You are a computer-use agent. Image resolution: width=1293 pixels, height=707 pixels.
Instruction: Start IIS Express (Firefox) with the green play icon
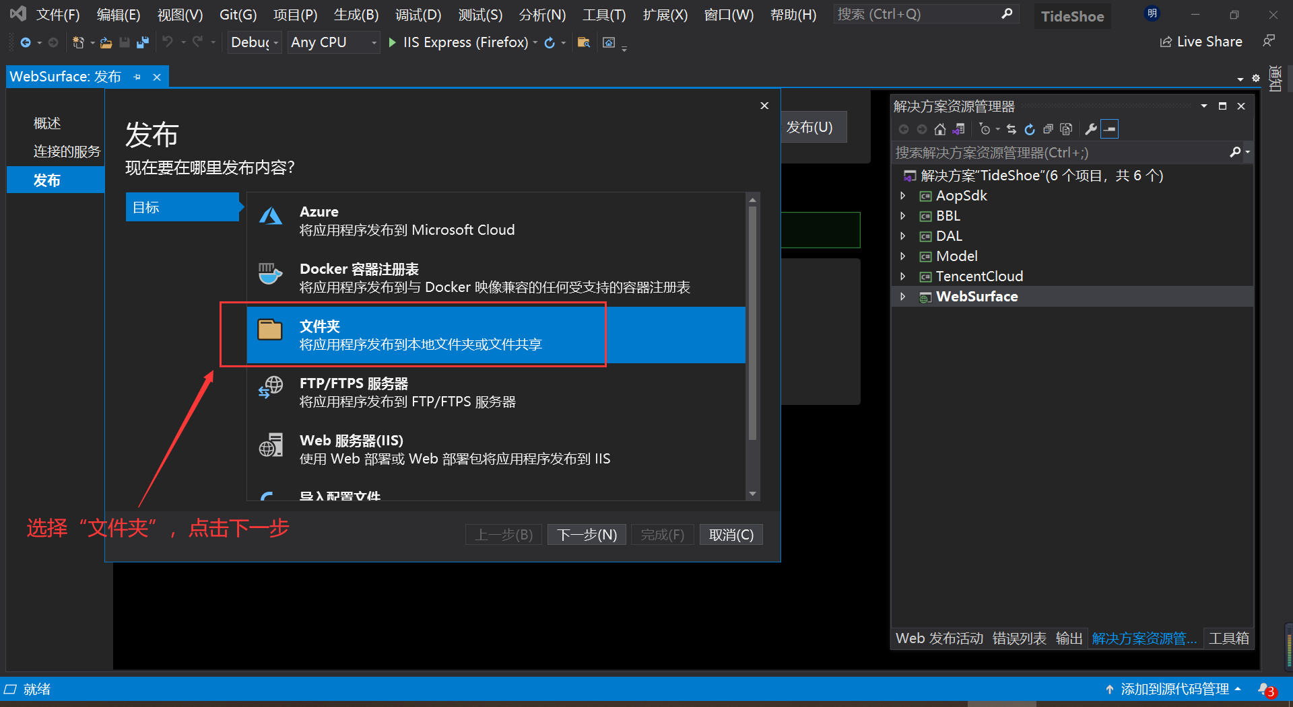click(393, 42)
